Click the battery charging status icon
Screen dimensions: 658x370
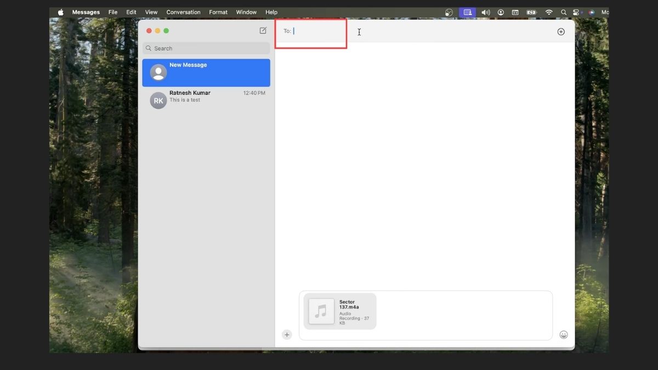click(531, 12)
